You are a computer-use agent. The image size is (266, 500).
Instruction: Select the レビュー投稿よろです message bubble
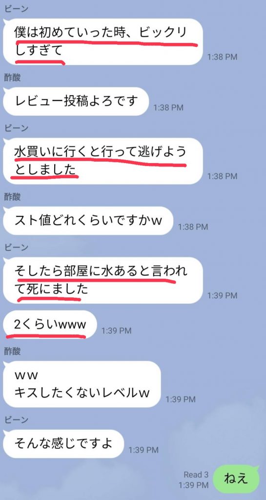pos(76,102)
